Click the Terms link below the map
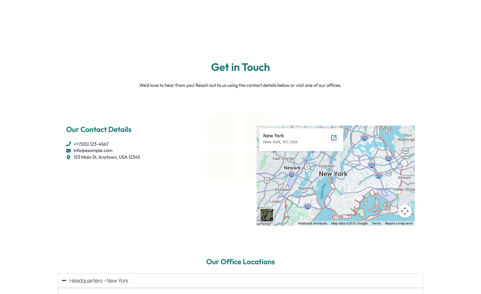Screen dimensions: 481x294 (376, 223)
